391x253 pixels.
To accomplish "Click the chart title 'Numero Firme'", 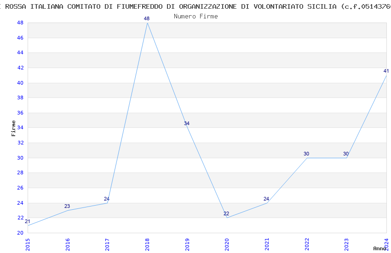I will pyautogui.click(x=196, y=16).
